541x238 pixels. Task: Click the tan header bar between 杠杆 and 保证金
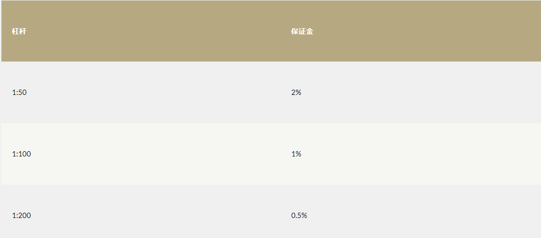coord(159,31)
